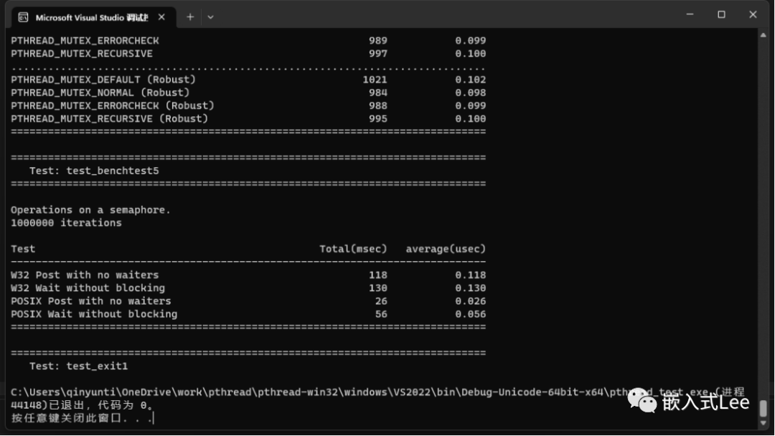Click the 'Test: test_exit1' heading
775x436 pixels.
[x=79, y=366]
